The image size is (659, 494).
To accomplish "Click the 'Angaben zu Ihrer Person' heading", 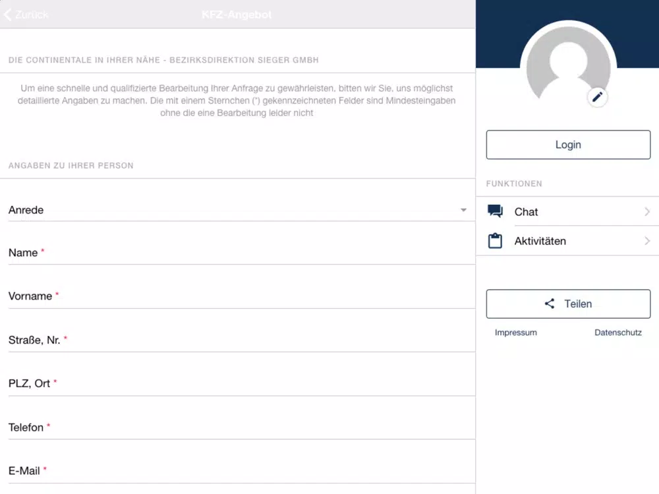I will pyautogui.click(x=71, y=165).
